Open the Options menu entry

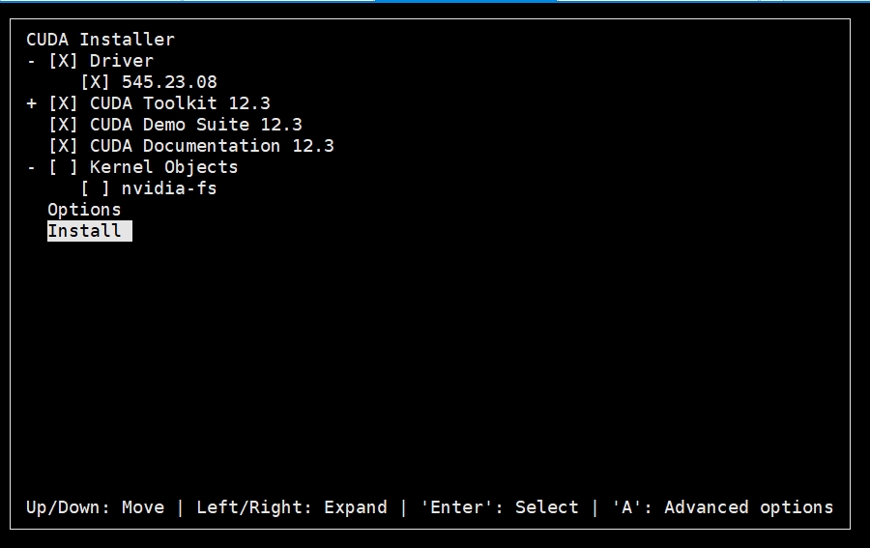point(84,210)
